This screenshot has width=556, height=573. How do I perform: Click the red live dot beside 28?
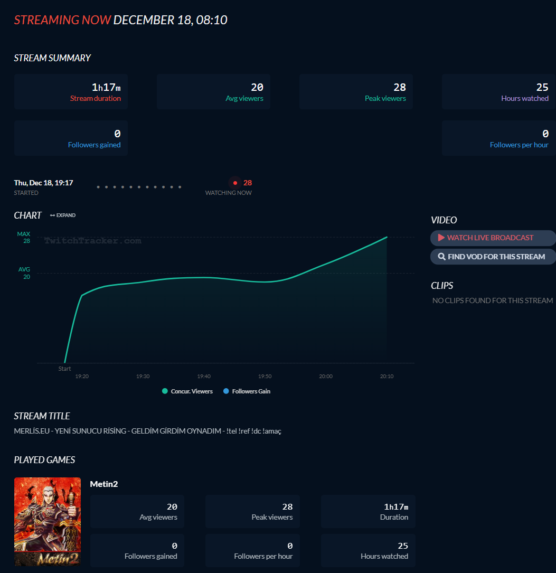(235, 183)
